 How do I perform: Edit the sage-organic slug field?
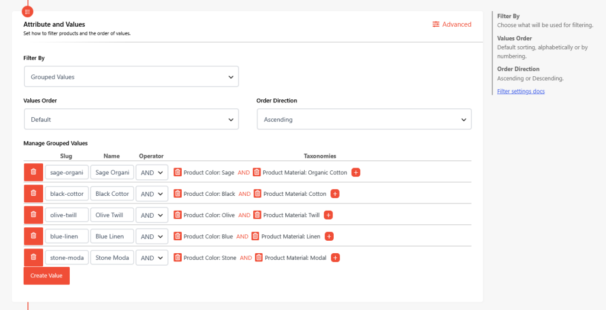[x=67, y=172]
